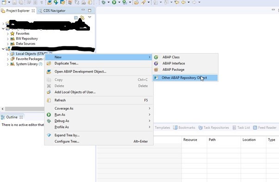Image resolution: width=279 pixels, height=182 pixels.
Task: Sort by the Path column header
Action: pos(224,140)
